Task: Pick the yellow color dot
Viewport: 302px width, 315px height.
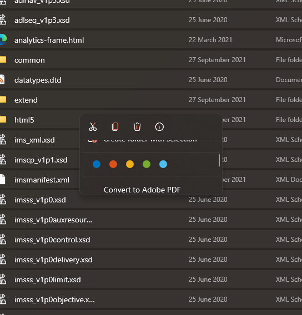Action: pyautogui.click(x=130, y=164)
